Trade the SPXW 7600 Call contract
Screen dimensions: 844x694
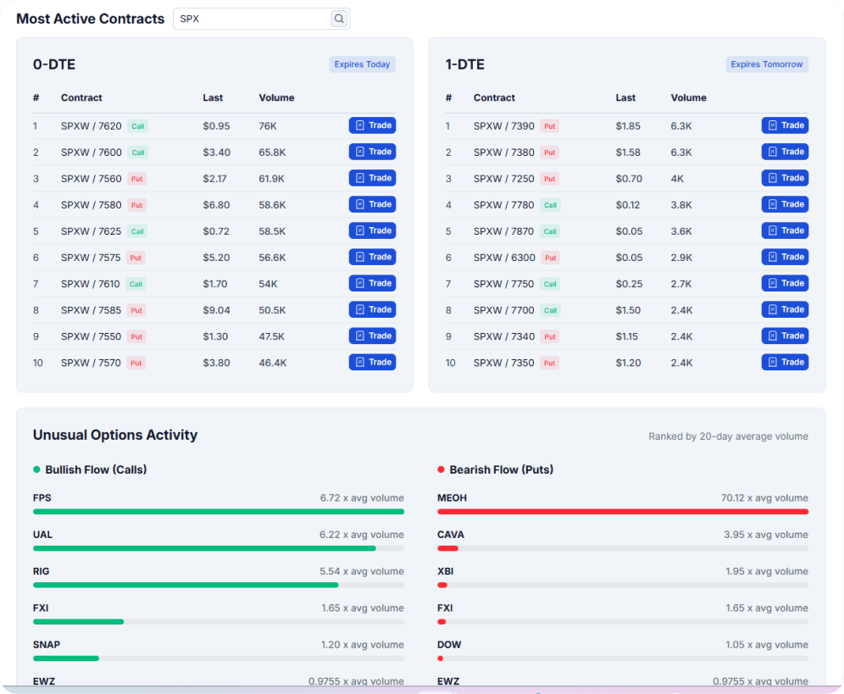click(x=372, y=152)
